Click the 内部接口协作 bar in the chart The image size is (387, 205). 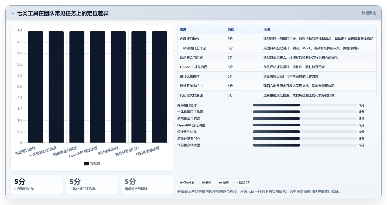[x=36, y=87]
